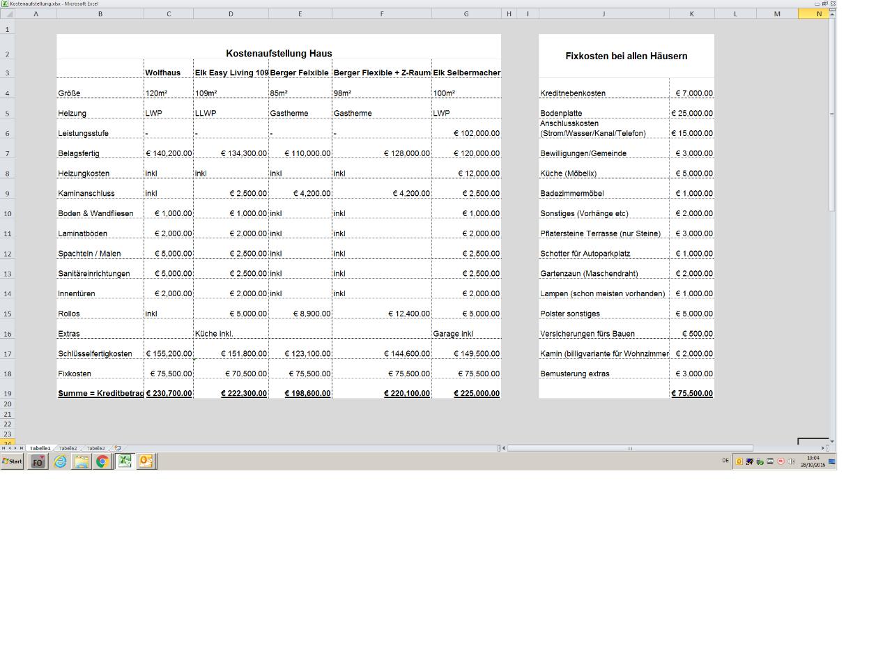Select row header 7
Screen dimensions: 892x669
tap(7, 153)
